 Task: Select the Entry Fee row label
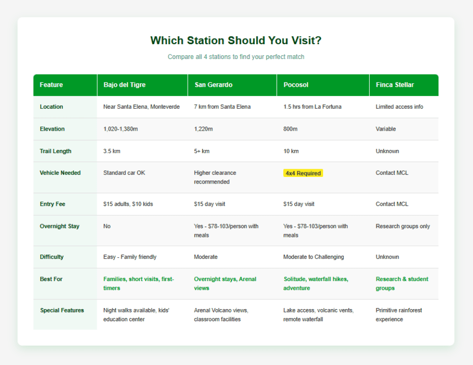(x=51, y=204)
